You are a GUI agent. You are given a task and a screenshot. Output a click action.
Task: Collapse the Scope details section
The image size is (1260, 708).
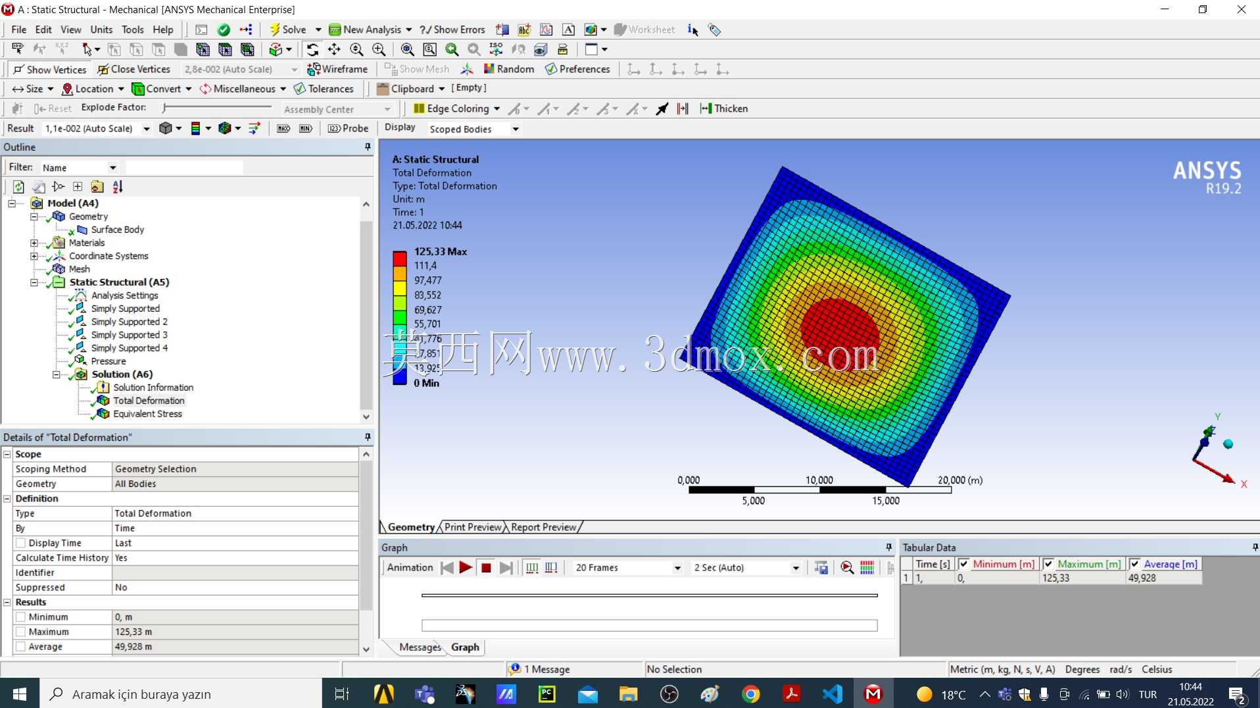click(x=7, y=454)
